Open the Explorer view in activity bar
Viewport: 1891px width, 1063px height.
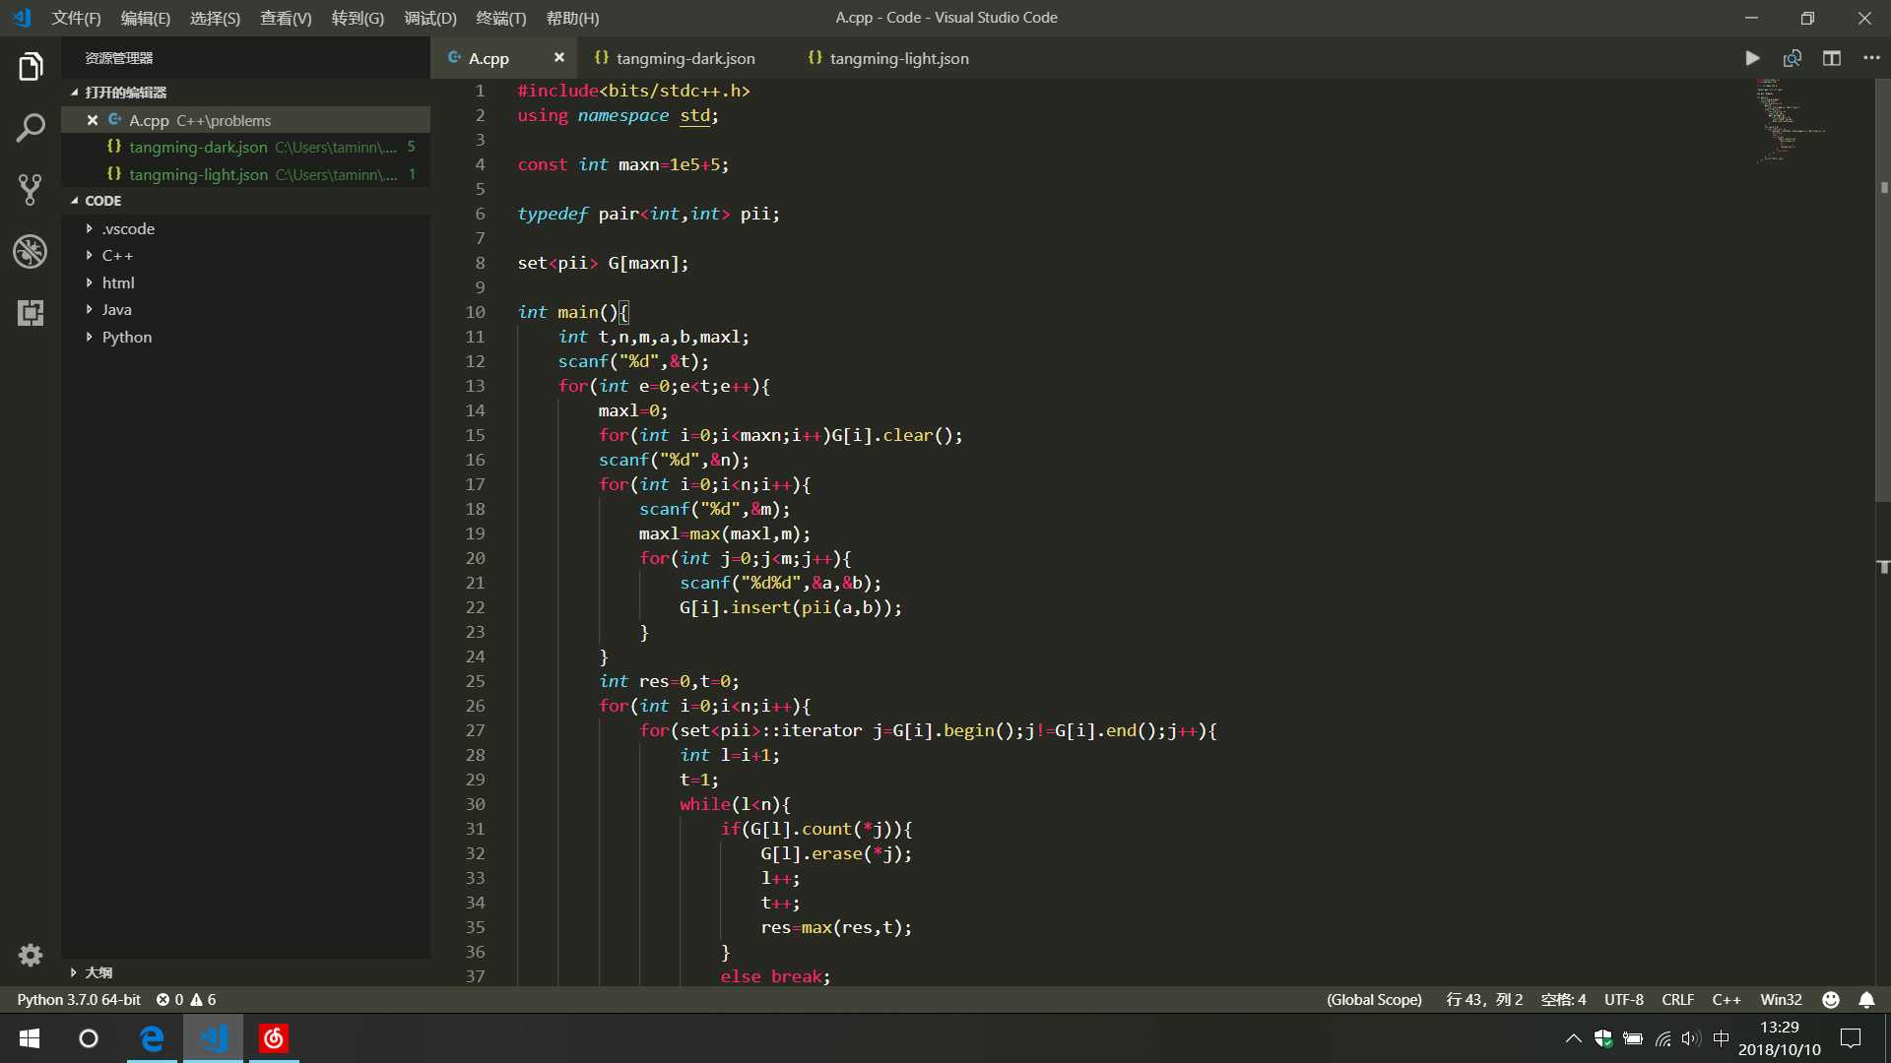click(x=31, y=67)
